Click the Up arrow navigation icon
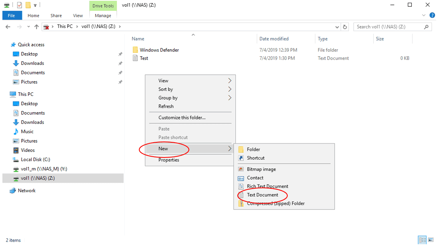Screen dimensions: 441x245 coord(37,27)
